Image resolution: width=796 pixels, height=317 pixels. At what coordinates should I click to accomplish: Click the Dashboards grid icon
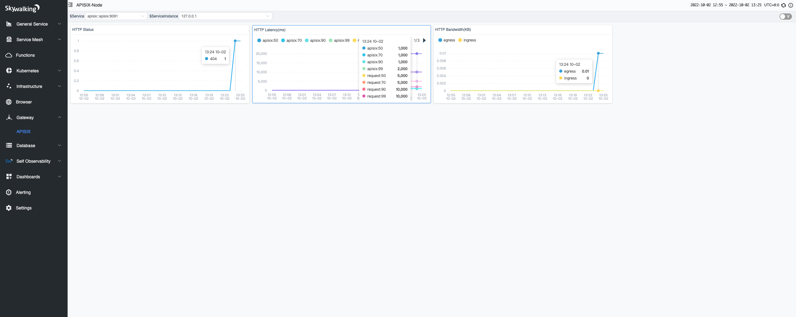(9, 177)
